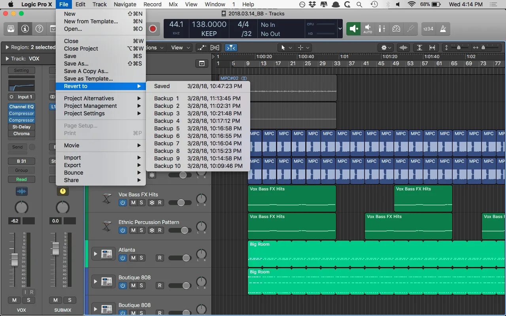Open the track header dropdown box icon

(202, 63)
